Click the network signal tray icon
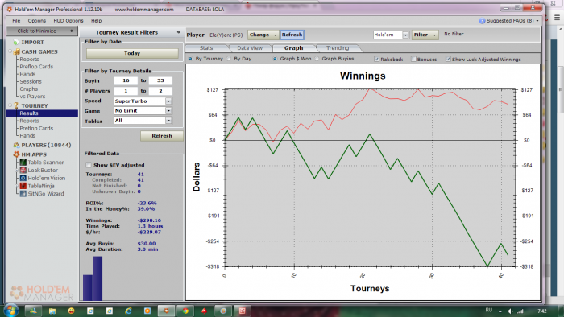This screenshot has height=317, width=564. point(520,311)
